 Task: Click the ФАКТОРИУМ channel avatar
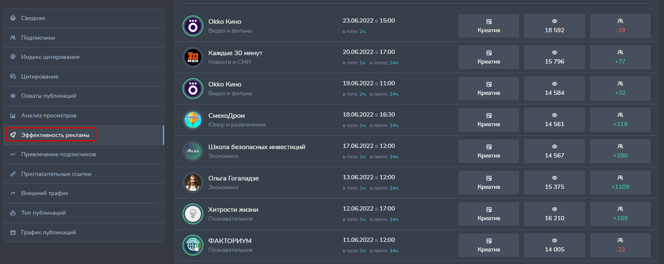click(193, 245)
